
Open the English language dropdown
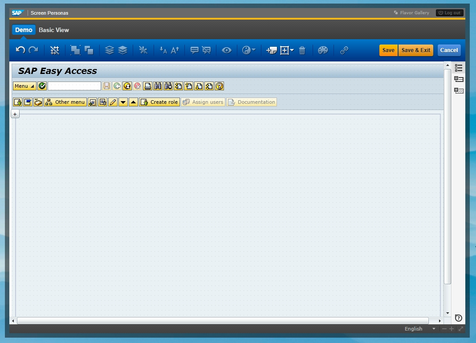coord(420,329)
